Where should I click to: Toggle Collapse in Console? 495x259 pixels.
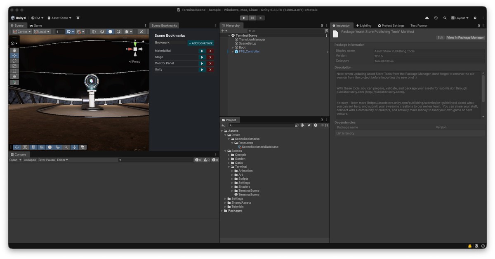(30, 160)
